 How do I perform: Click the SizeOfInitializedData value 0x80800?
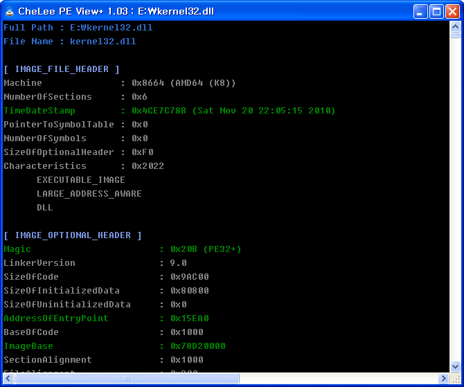[190, 291]
